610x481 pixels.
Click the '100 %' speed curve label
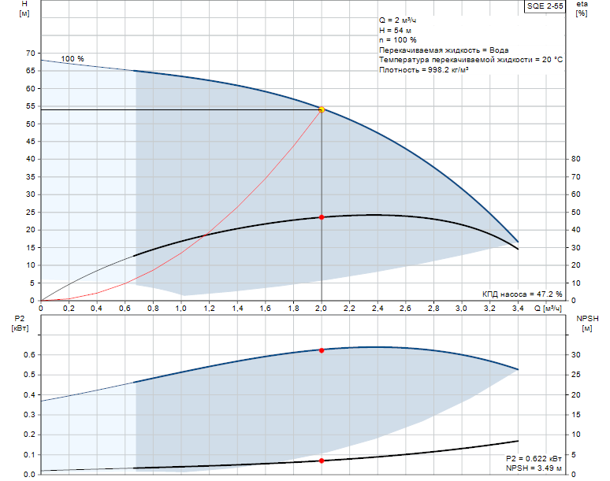point(73,59)
